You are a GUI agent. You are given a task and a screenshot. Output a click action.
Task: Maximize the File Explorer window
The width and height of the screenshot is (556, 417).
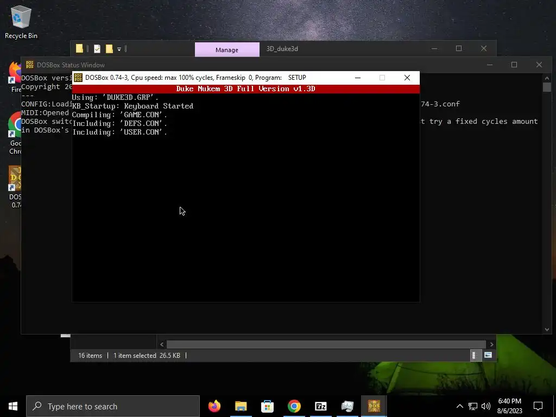point(459,48)
